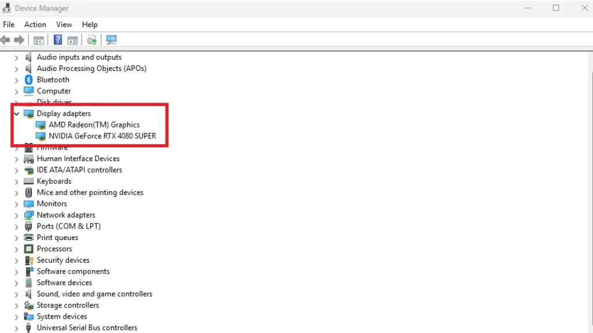Click the Forward arrow in the toolbar
Screen dimensions: 593x333
[19, 40]
